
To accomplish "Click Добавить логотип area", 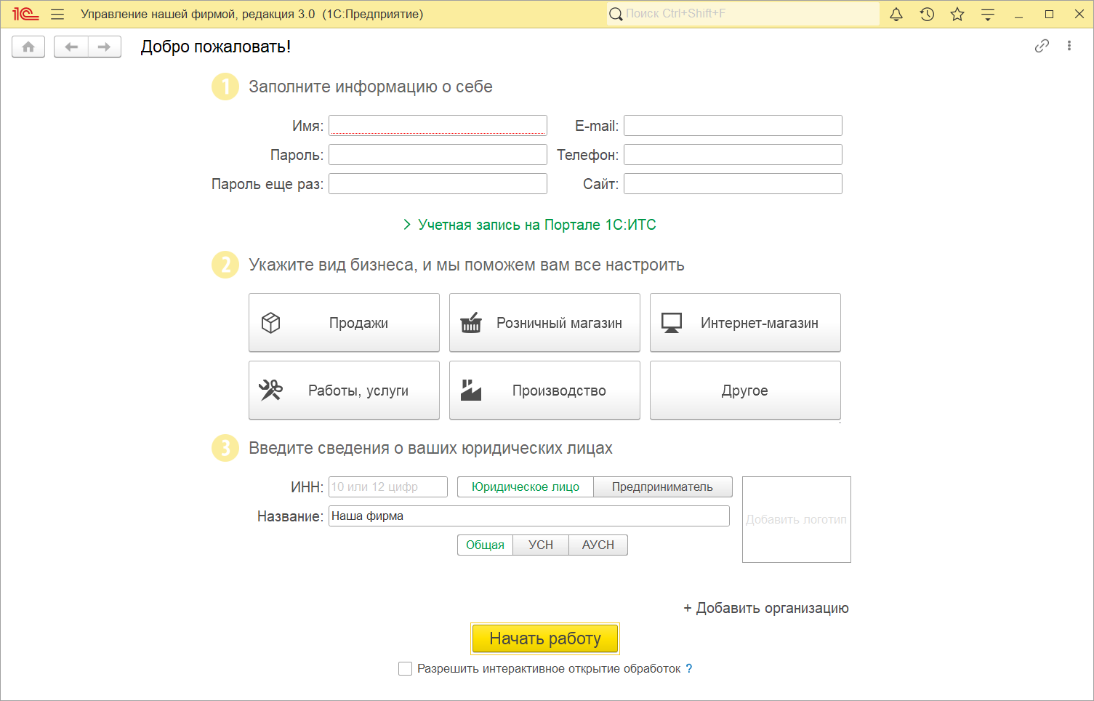I will [x=797, y=519].
